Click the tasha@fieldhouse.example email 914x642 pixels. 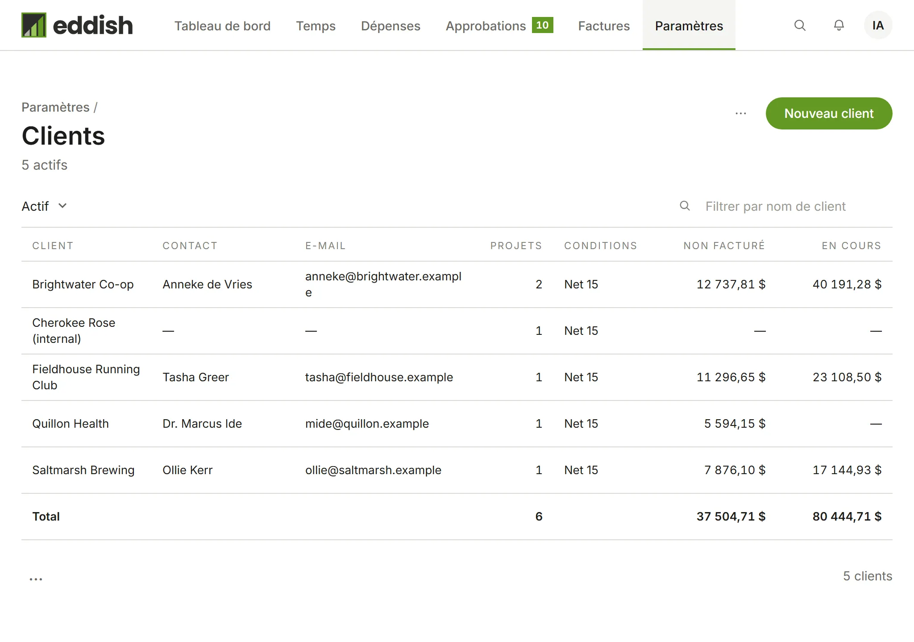(x=379, y=377)
